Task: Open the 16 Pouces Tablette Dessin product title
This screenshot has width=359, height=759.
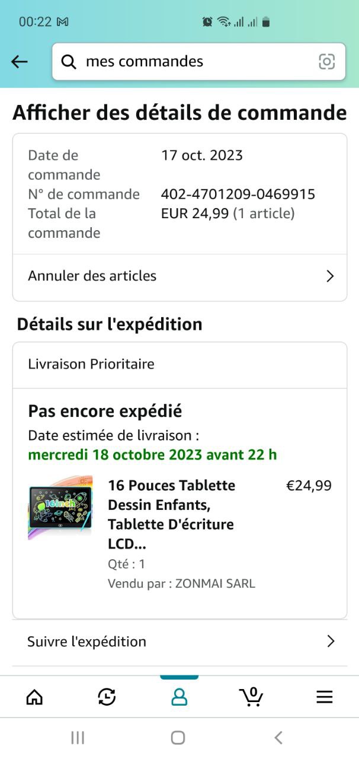Action: 171,514
